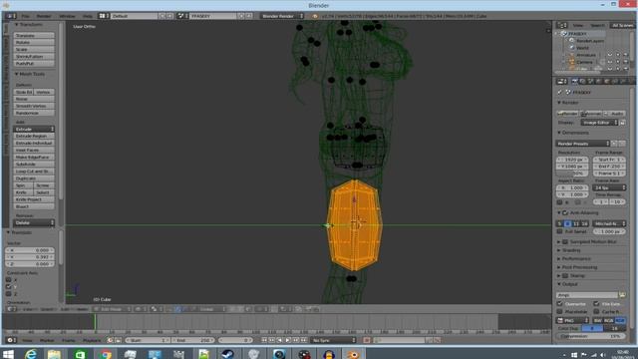The image size is (638, 359).
Task: Open the timeline Marker menu
Action: pos(47,340)
